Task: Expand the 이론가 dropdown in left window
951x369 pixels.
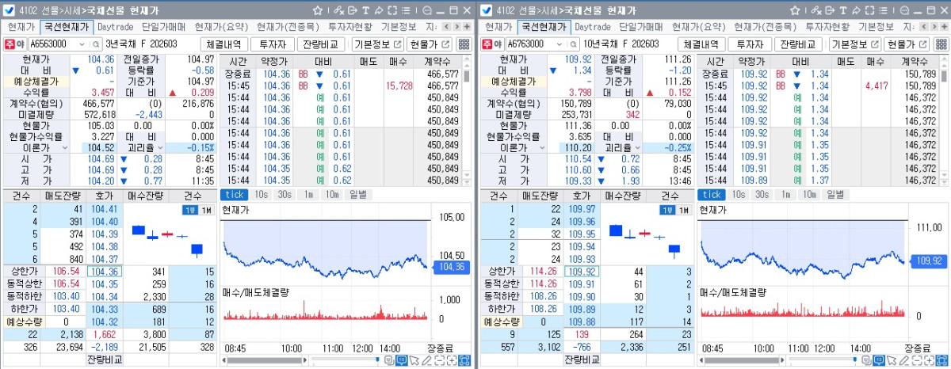Action: coord(64,148)
